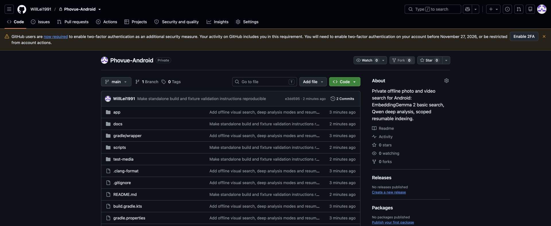Expand the Add file dropdown
Viewport: 551px width, 226px height.
[x=313, y=82]
